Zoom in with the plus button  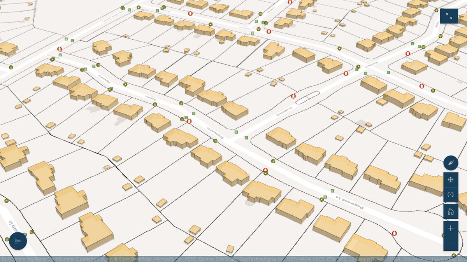tap(451, 228)
